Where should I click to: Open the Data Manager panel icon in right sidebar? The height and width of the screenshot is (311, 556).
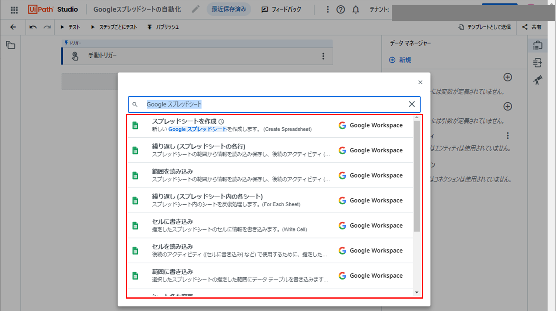(x=537, y=45)
